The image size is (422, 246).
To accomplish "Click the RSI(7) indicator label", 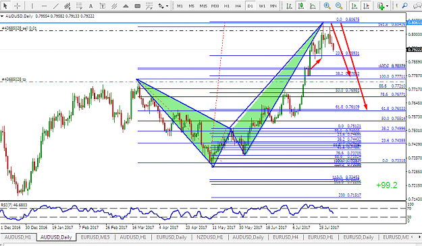I will (14, 206).
